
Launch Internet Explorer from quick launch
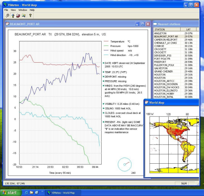[26, 193]
